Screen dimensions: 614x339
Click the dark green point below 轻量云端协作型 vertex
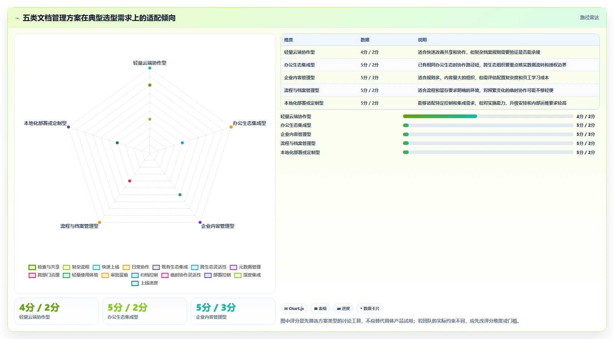point(150,85)
